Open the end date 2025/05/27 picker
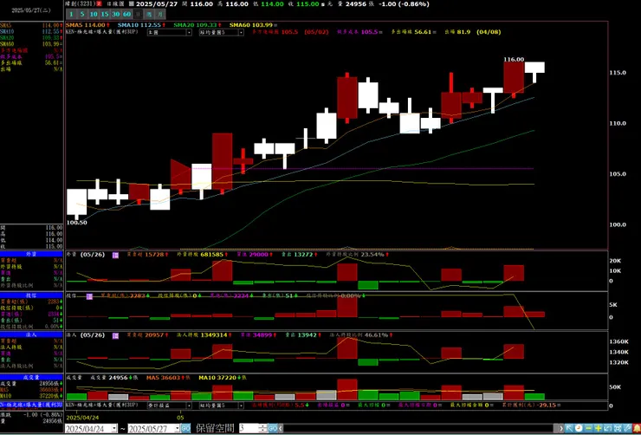 pos(154,428)
